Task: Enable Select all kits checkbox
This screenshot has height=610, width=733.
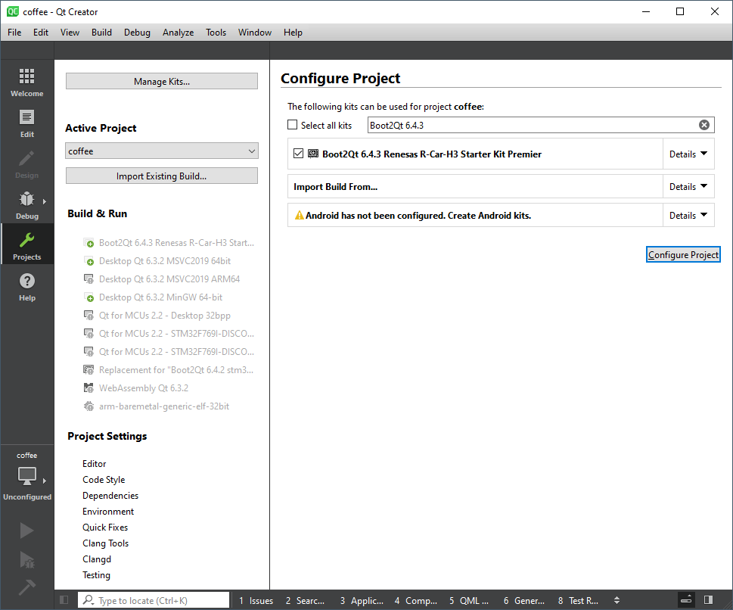Action: coord(293,125)
